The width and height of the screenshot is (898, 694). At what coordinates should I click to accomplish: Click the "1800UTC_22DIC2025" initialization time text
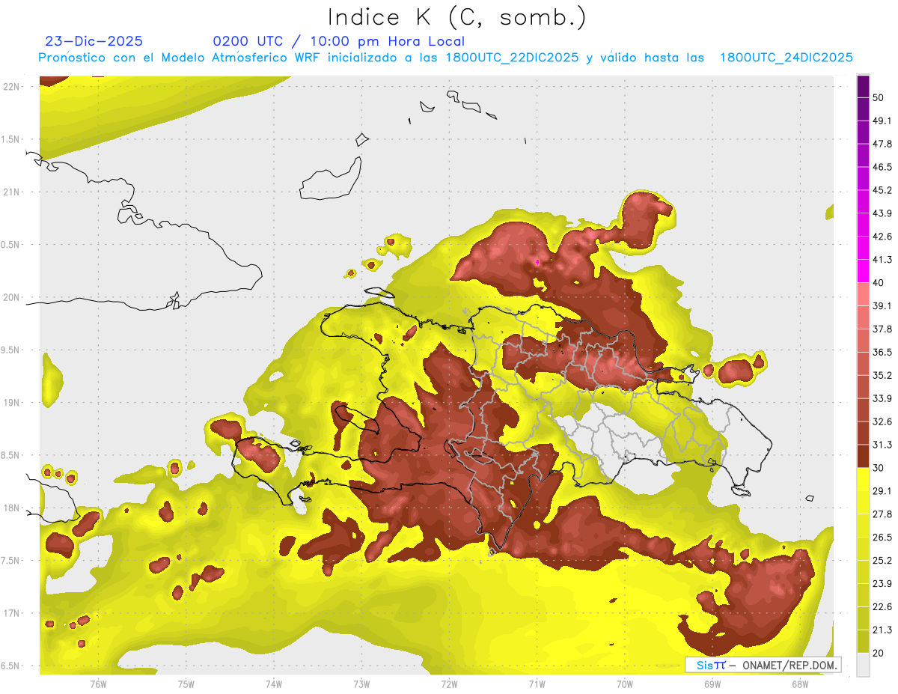[x=513, y=58]
